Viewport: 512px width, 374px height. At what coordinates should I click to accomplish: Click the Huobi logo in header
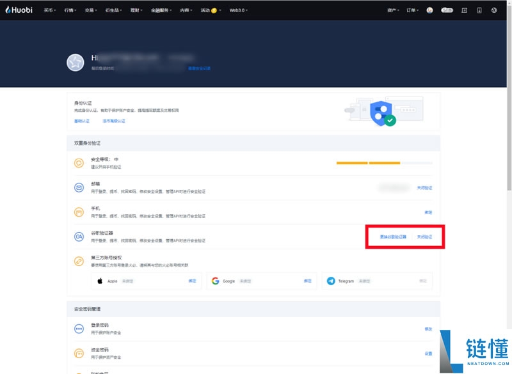[x=19, y=10]
